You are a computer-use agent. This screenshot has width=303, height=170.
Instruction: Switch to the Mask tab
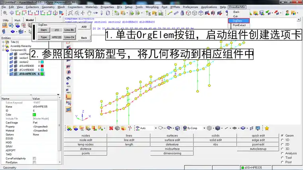tap(17, 20)
